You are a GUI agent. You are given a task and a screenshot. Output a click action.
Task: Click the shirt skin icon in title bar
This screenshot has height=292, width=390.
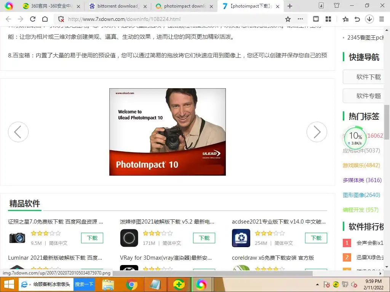point(337,5)
